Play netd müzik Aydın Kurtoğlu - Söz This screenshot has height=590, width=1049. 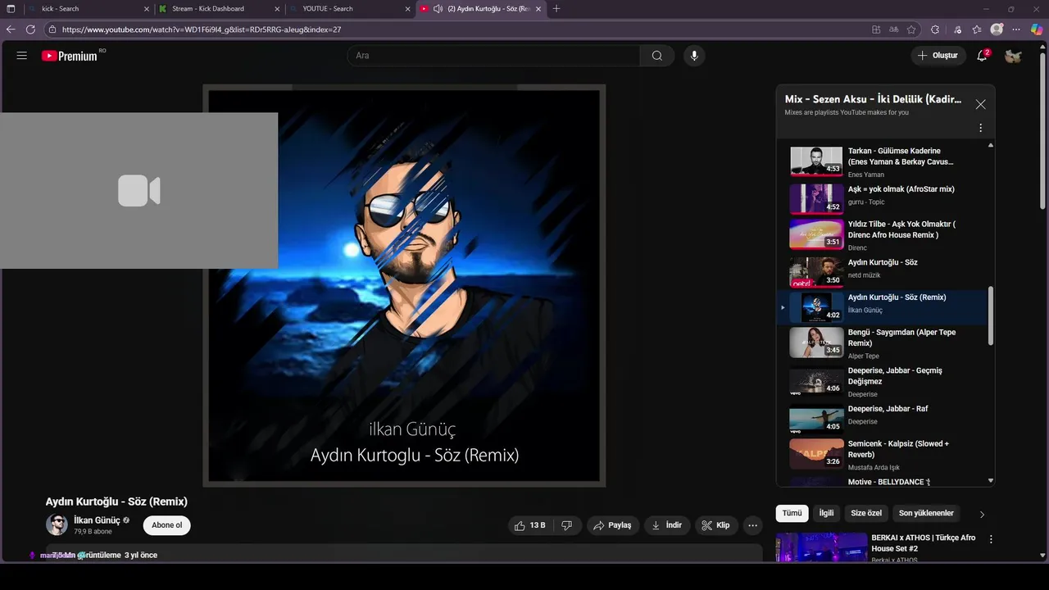click(x=881, y=271)
